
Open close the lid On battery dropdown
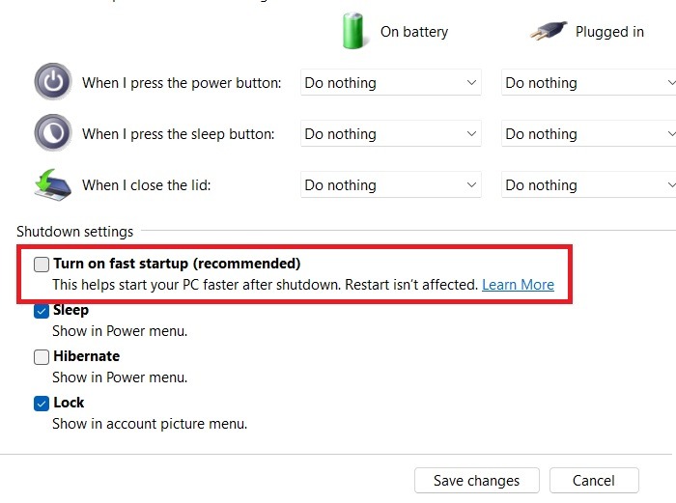(x=390, y=185)
